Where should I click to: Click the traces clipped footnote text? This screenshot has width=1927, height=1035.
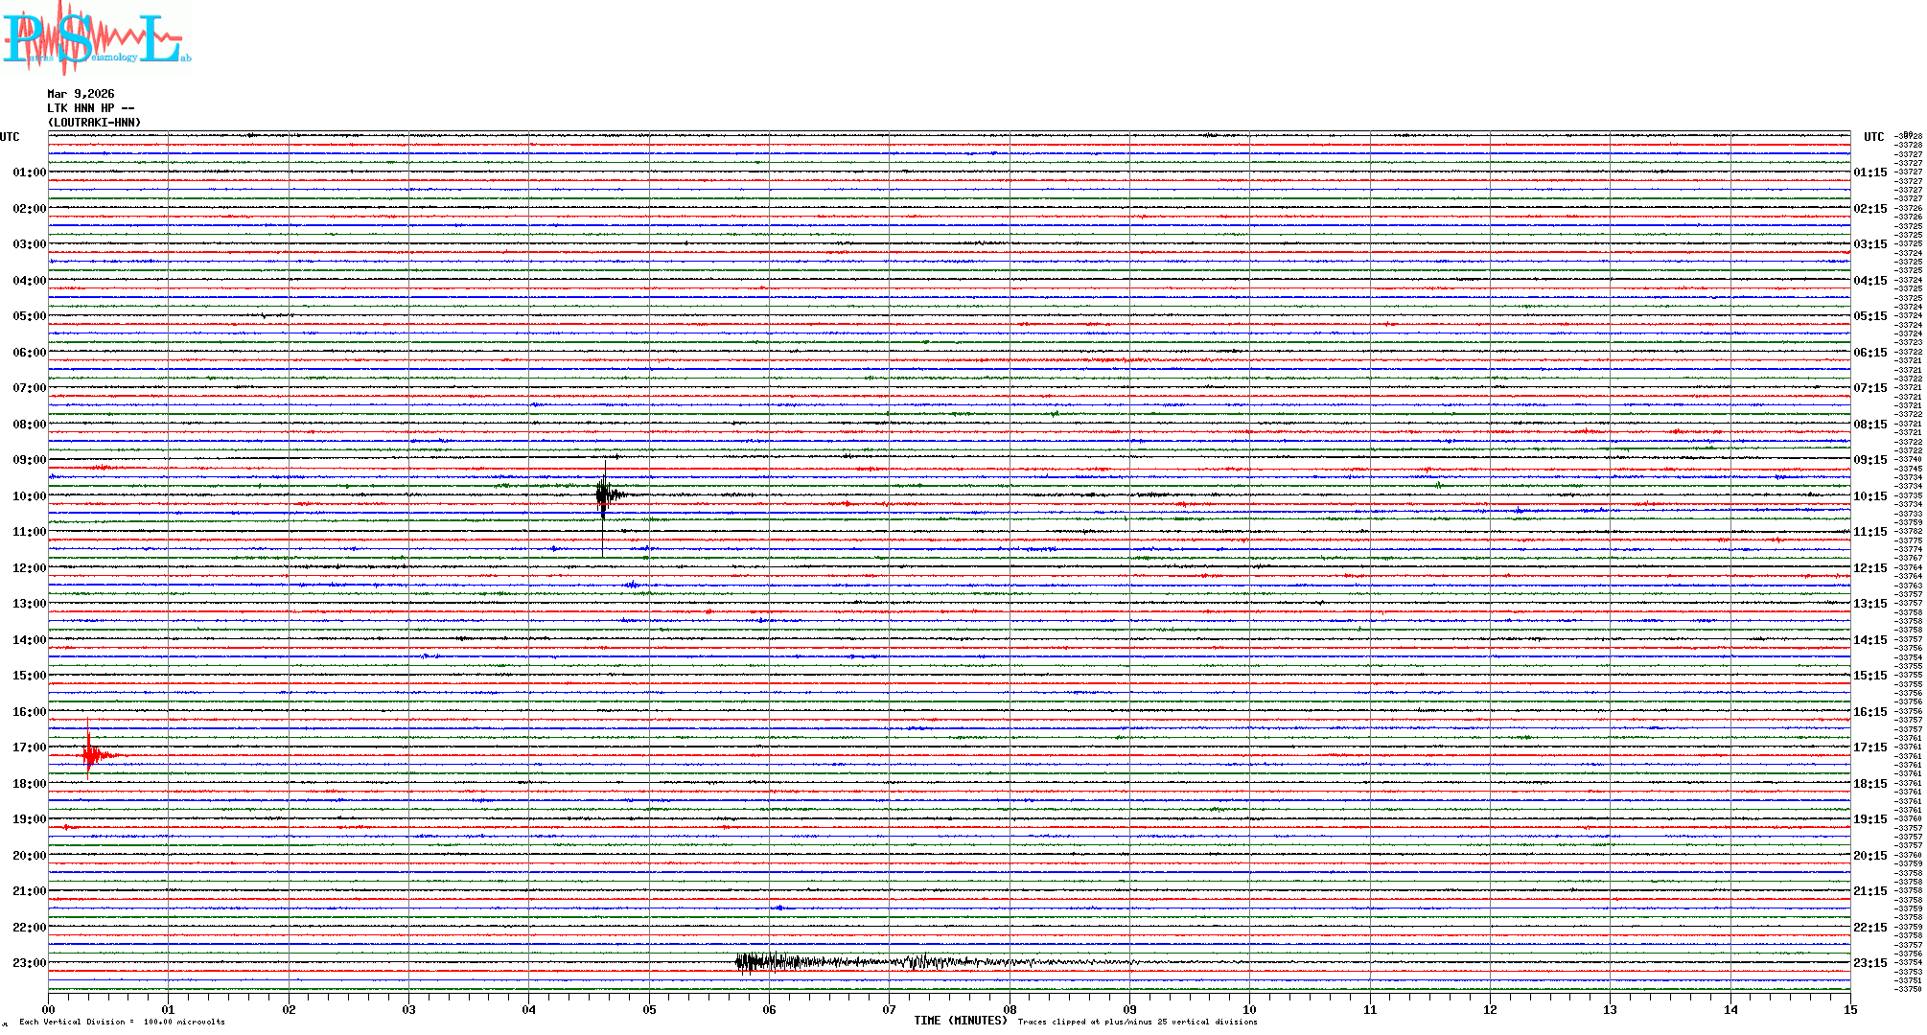coord(1137,1022)
